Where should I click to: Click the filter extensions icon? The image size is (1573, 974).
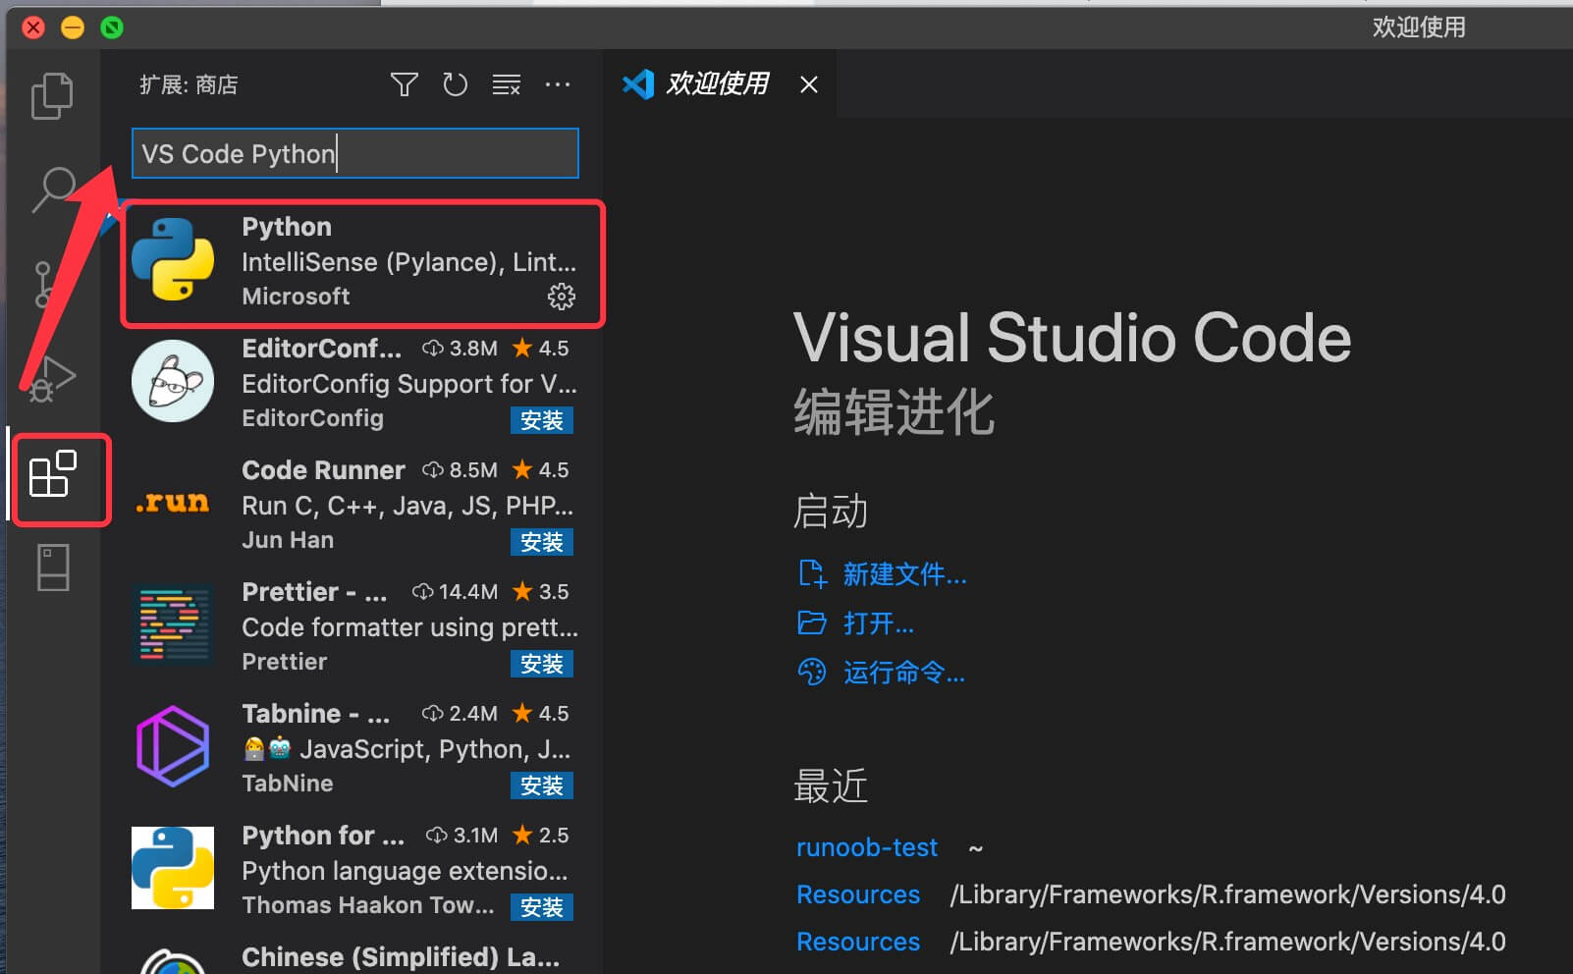404,84
